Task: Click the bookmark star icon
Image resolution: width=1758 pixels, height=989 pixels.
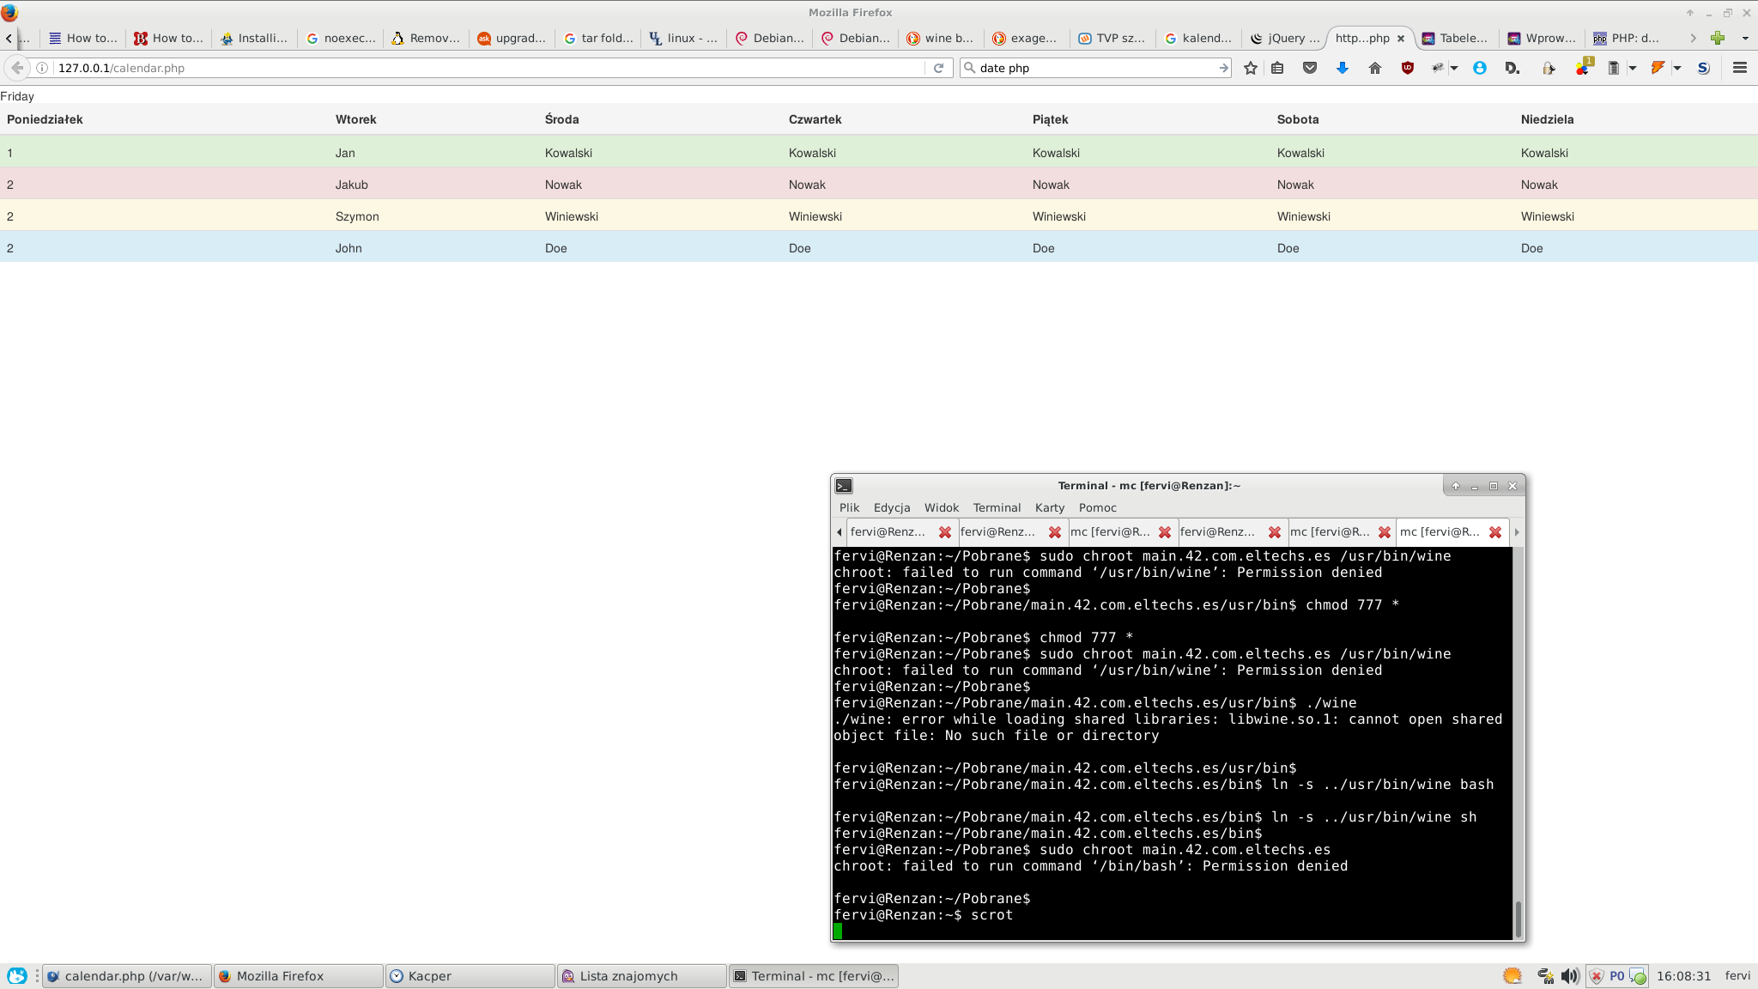Action: 1251,68
